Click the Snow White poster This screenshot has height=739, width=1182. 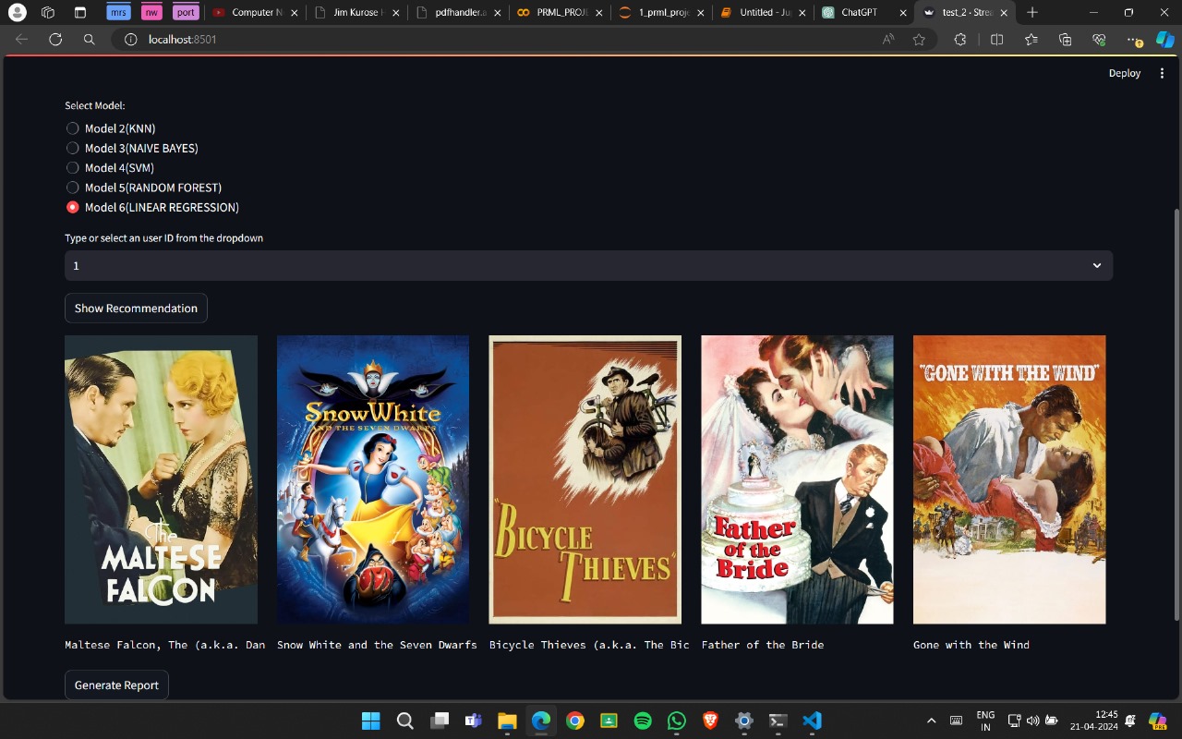point(373,479)
